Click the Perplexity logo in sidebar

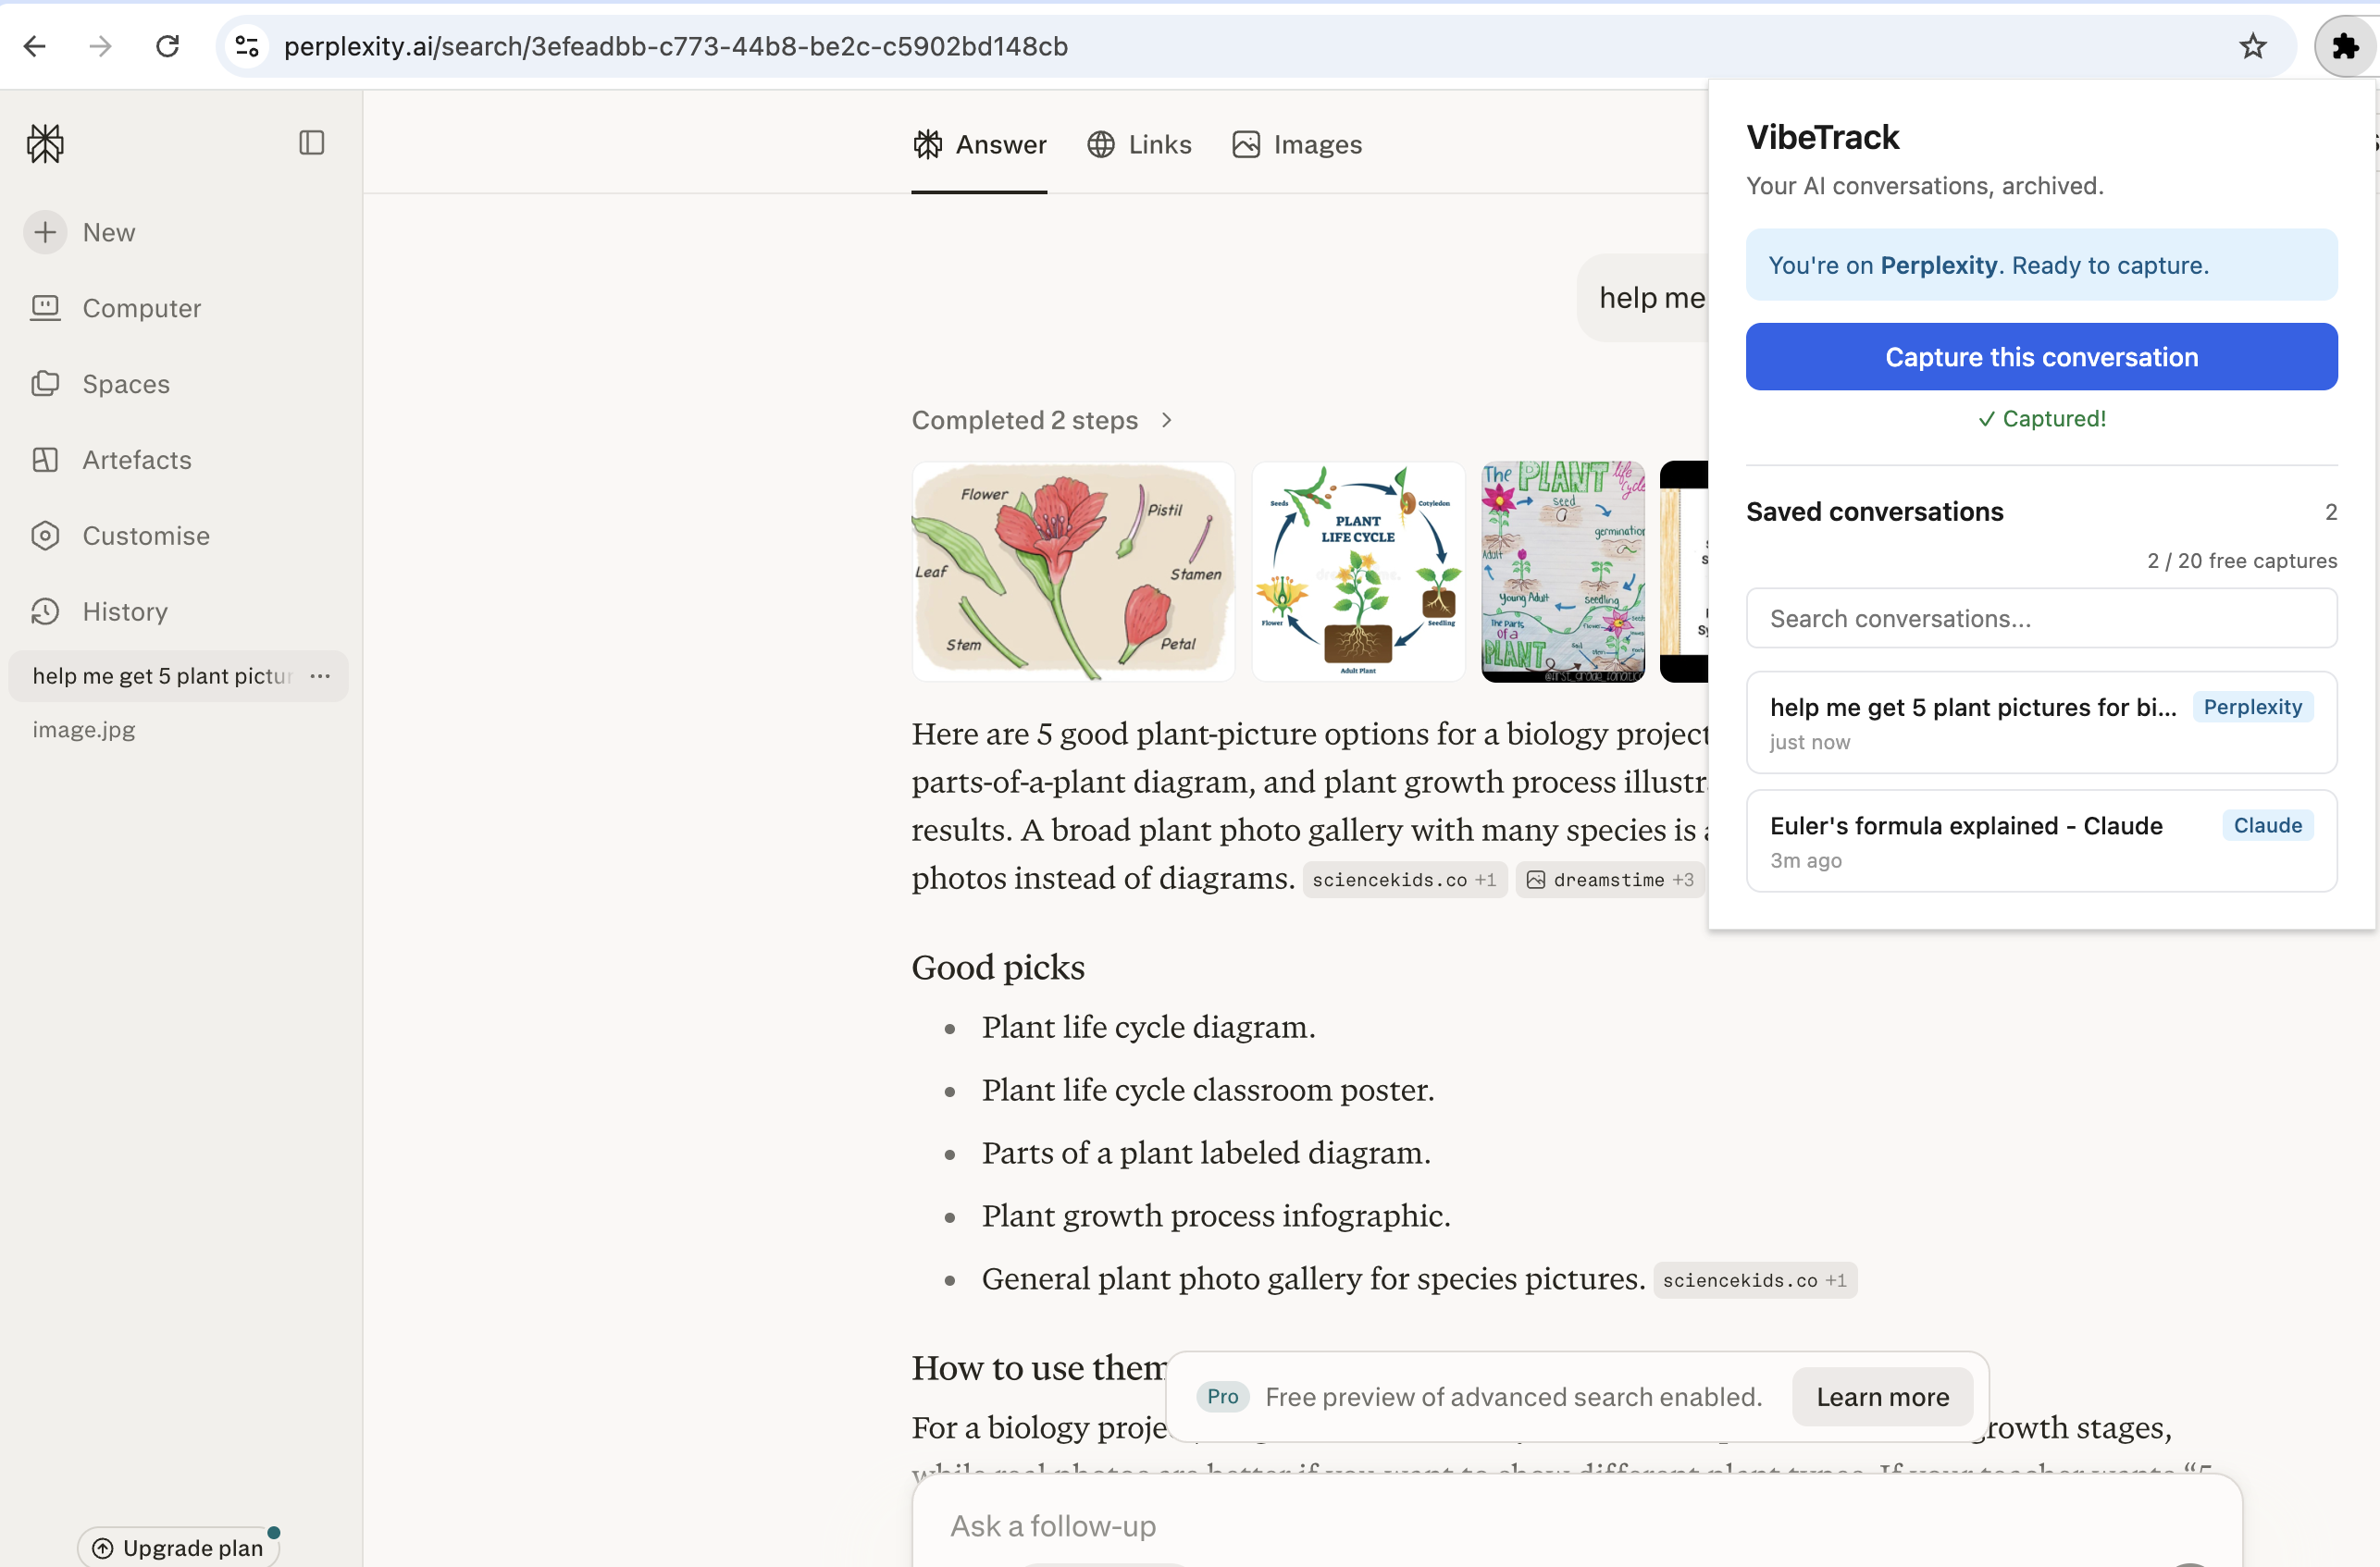tap(45, 142)
